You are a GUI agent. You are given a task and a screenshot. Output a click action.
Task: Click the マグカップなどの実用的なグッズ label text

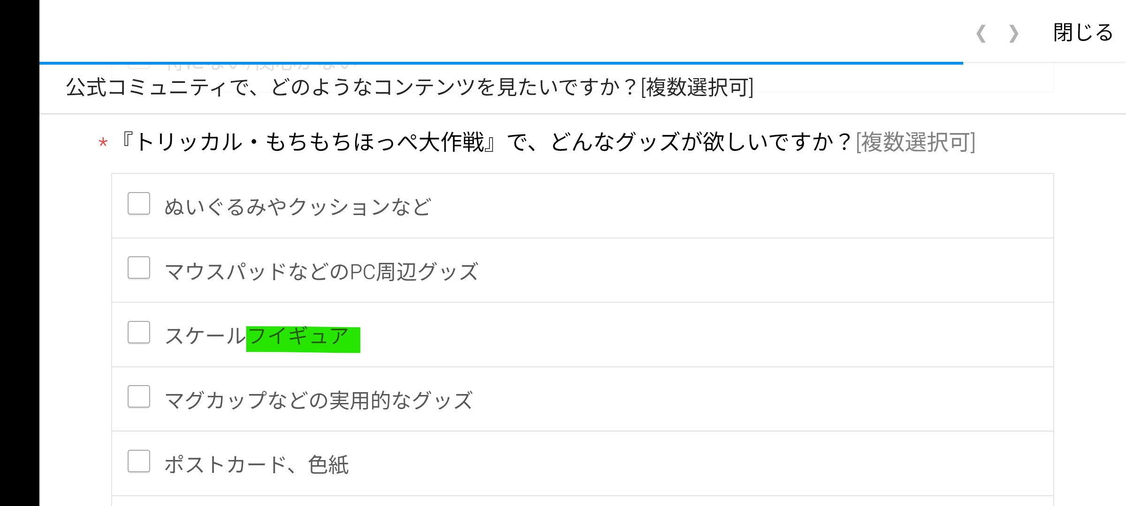pyautogui.click(x=318, y=401)
